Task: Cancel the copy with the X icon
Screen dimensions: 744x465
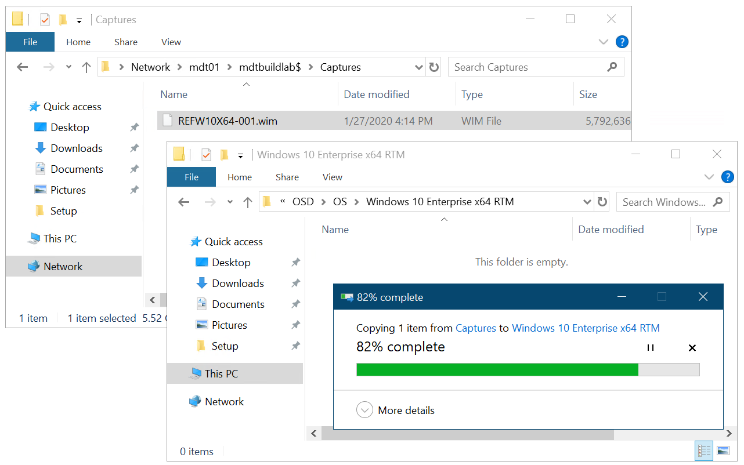Action: 692,348
